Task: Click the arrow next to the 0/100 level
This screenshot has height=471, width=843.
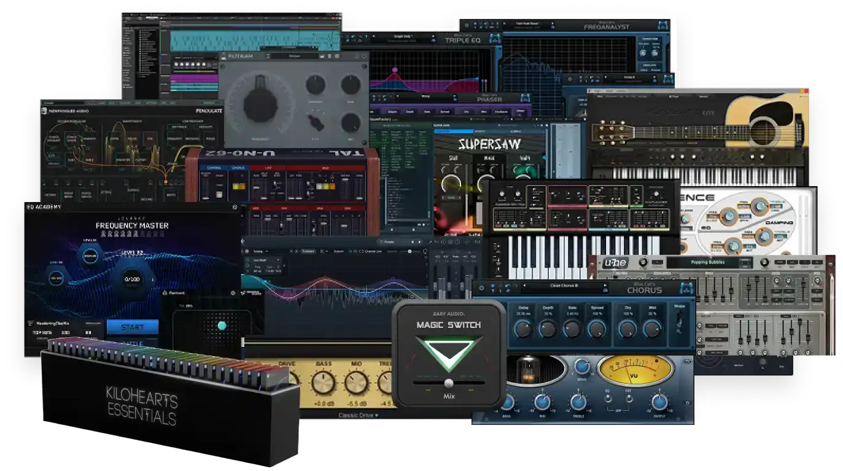Action: pos(154,279)
